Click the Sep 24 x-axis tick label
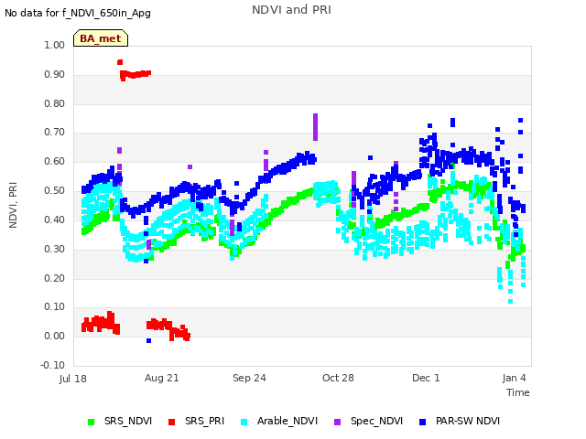This screenshot has height=439, width=586. [x=249, y=378]
